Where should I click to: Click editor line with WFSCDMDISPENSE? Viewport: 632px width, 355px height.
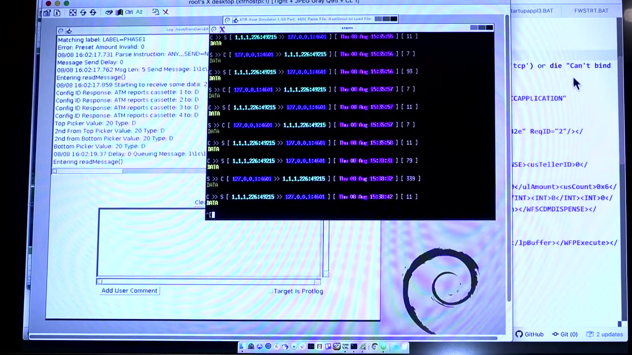click(554, 209)
